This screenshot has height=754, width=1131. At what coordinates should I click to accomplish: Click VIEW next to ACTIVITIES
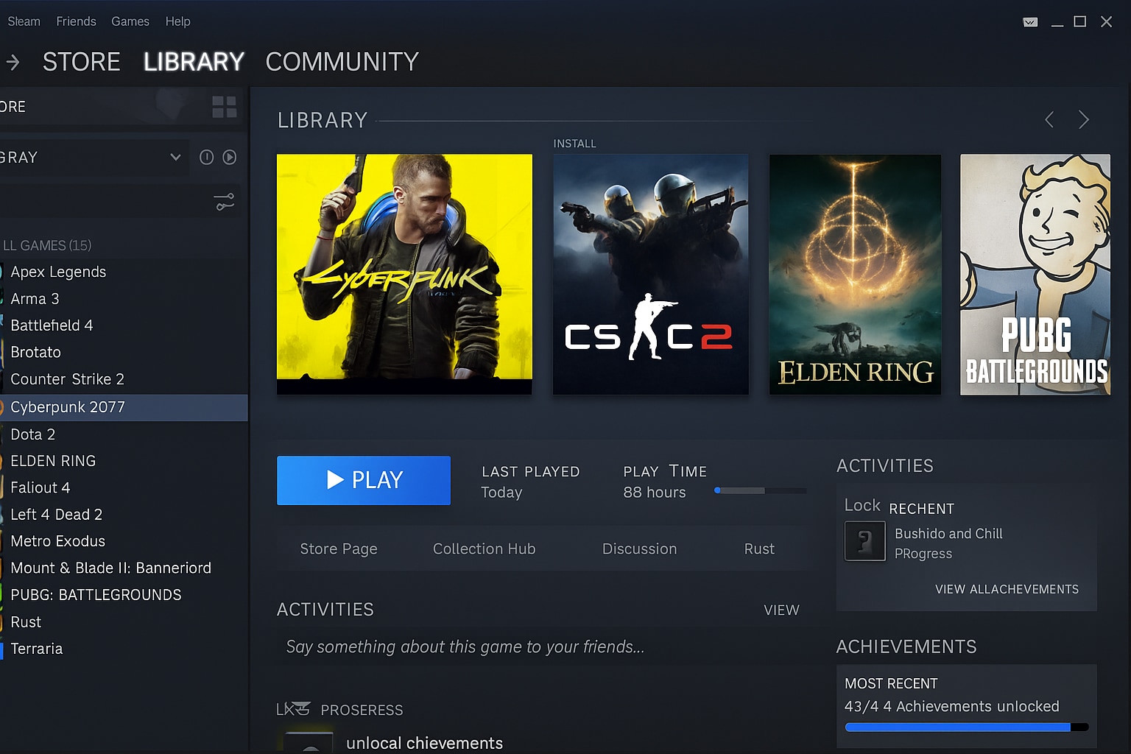[781, 610]
